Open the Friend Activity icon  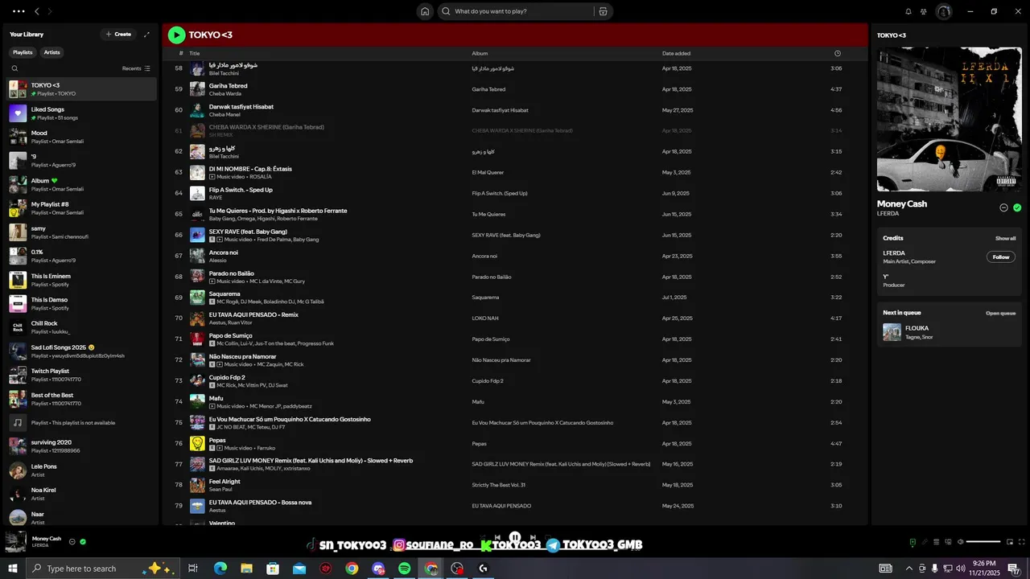tap(924, 11)
